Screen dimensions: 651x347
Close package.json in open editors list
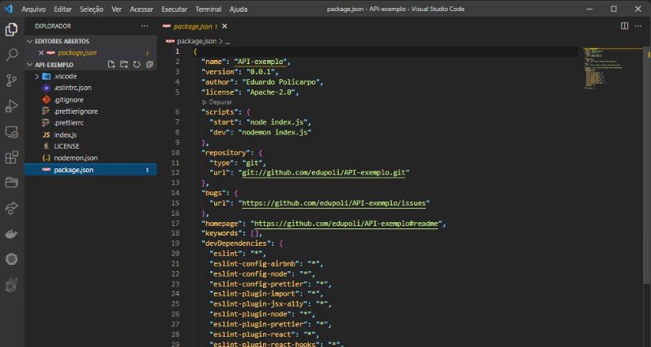pos(41,53)
